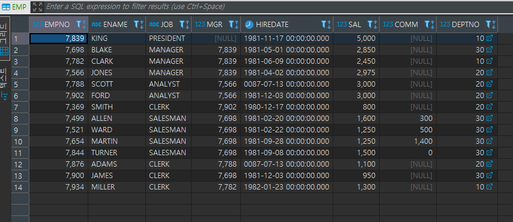The width and height of the screenshot is (513, 222).
Task: Follow DEPTNO link icon in TURNER row
Action: [490, 153]
